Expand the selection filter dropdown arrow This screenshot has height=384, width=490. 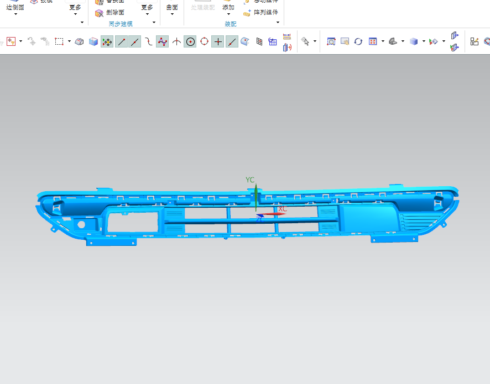(20, 41)
